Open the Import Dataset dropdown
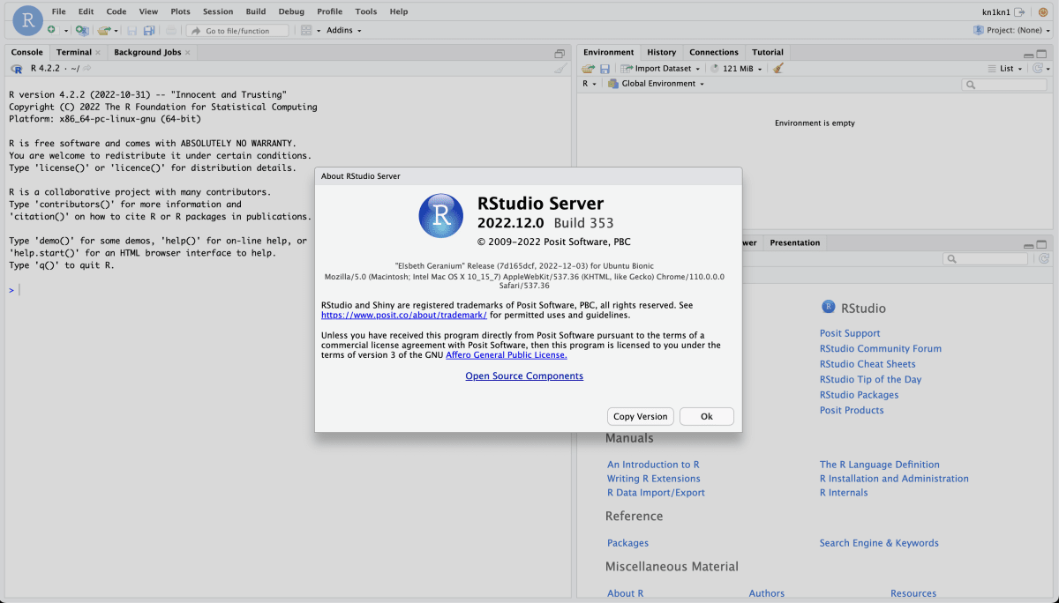Viewport: 1059px width, 603px height. coord(661,69)
